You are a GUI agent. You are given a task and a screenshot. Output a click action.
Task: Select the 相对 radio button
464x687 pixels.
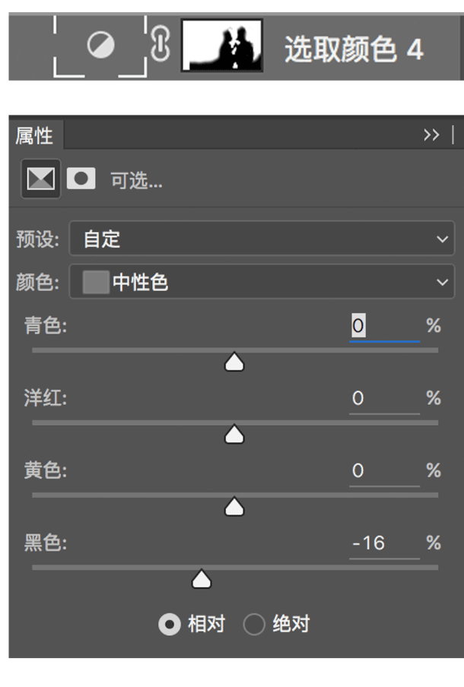169,625
